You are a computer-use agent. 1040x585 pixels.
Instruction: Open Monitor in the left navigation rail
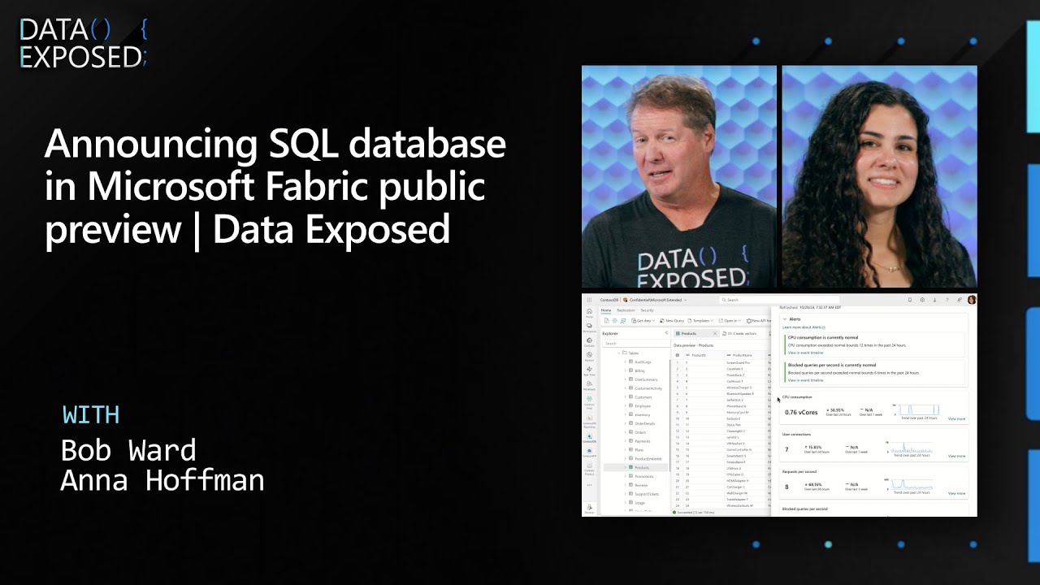pyautogui.click(x=589, y=357)
